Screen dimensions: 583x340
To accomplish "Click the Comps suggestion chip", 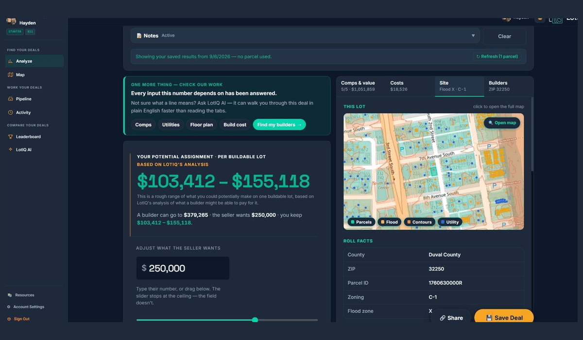I will click(143, 125).
